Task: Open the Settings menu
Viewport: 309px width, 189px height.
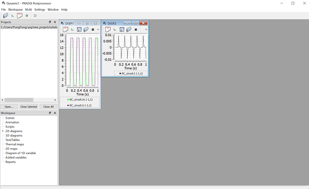Action: tap(39, 9)
